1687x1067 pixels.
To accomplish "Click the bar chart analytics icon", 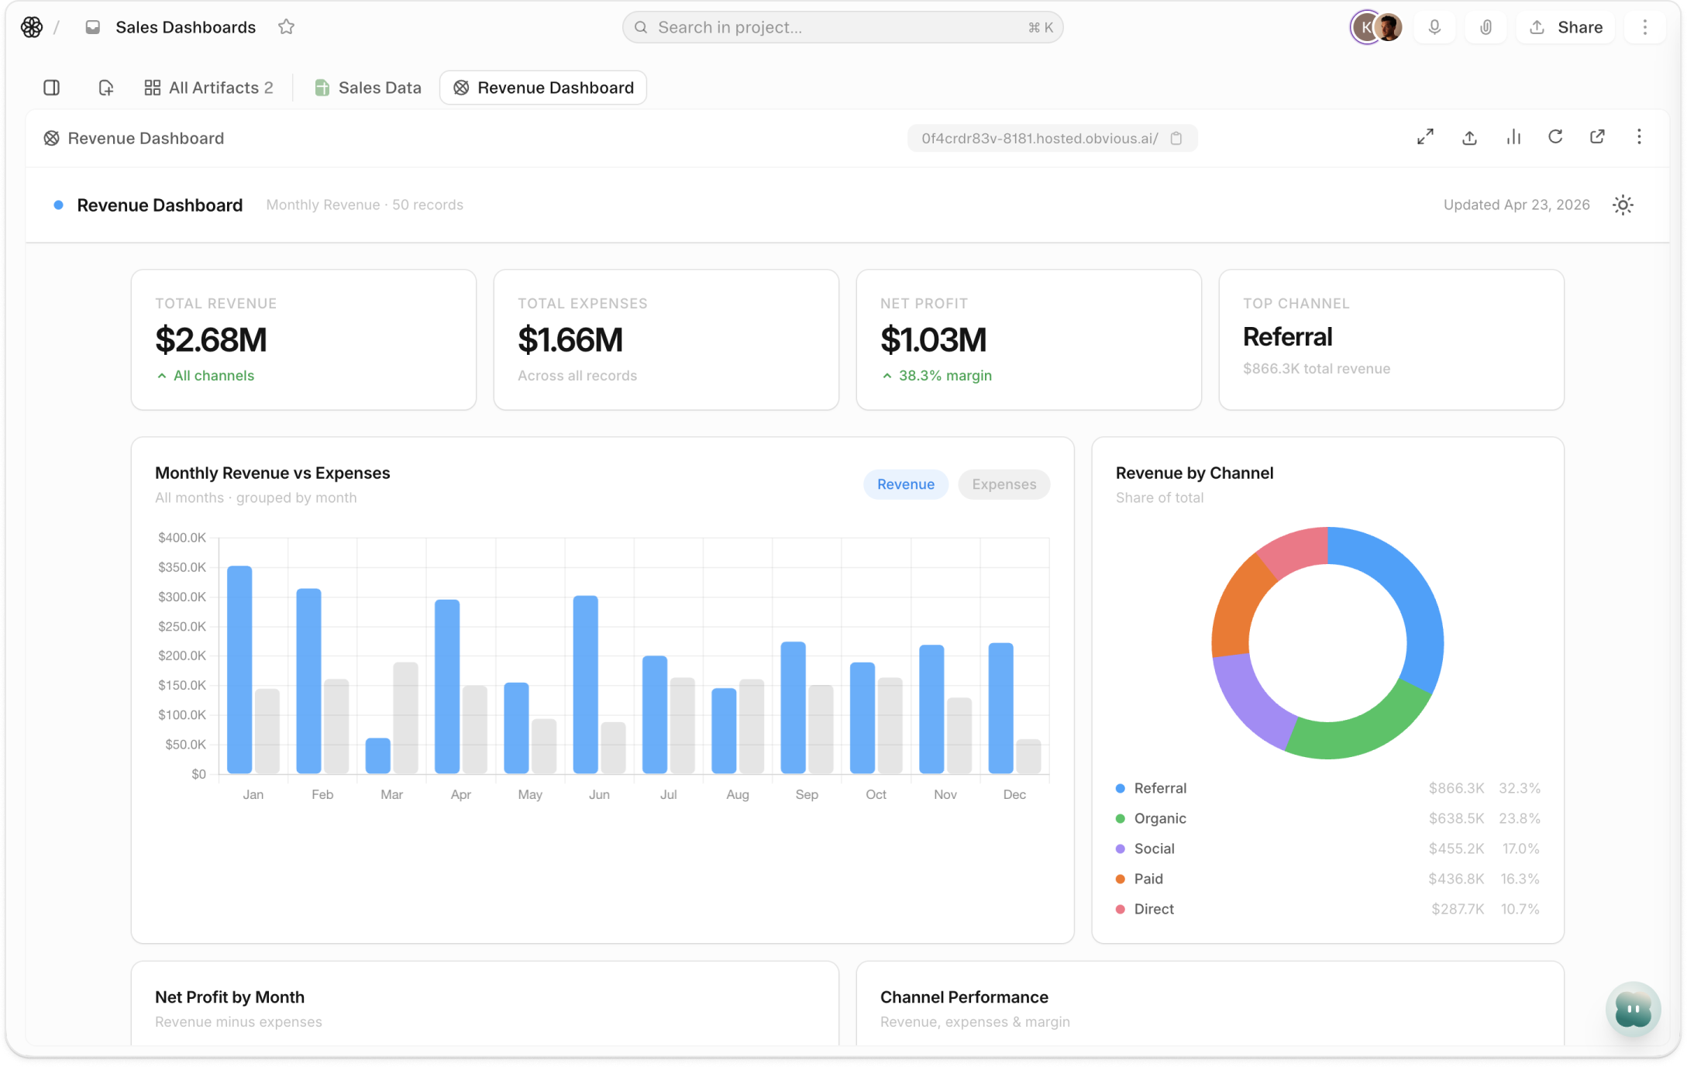I will (x=1513, y=137).
